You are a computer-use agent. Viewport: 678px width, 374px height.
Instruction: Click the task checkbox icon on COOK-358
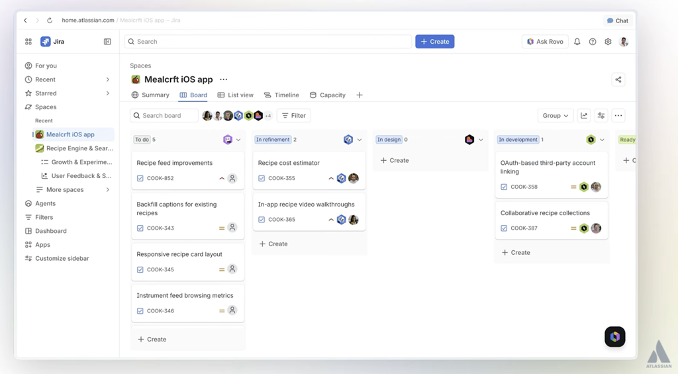point(504,187)
